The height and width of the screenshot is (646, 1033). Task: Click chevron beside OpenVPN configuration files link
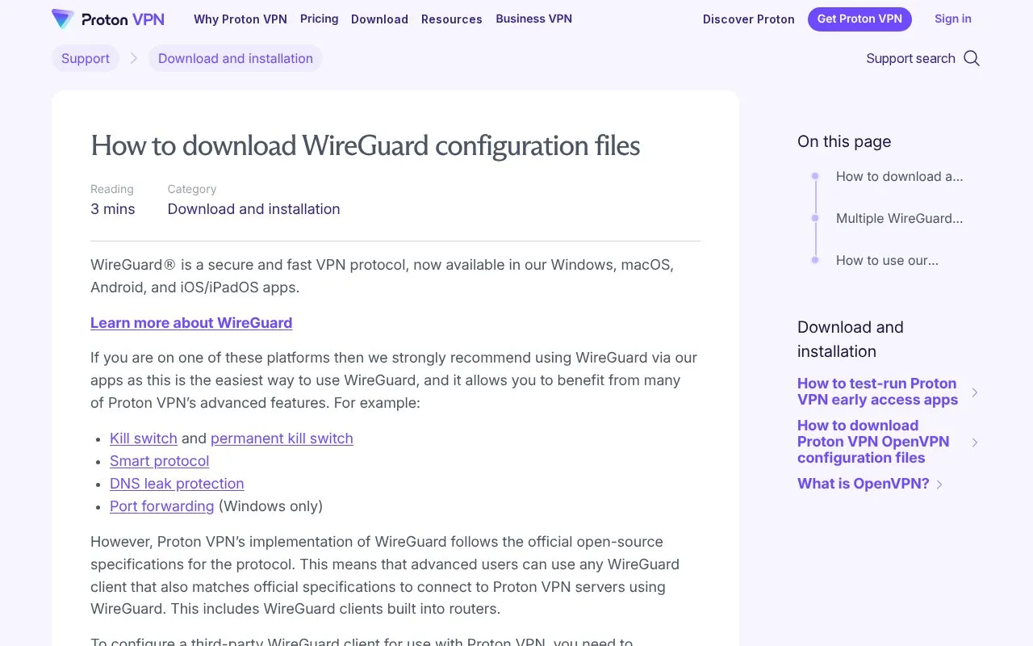tap(975, 442)
